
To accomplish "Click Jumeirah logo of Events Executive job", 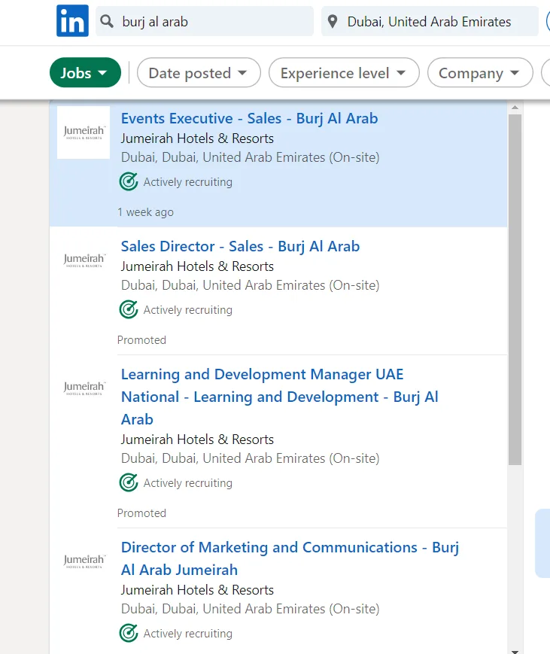I will click(84, 132).
